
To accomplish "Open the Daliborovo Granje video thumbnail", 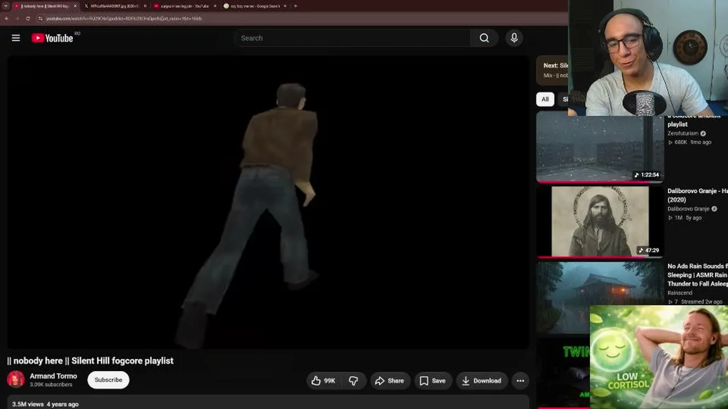I will tap(599, 222).
